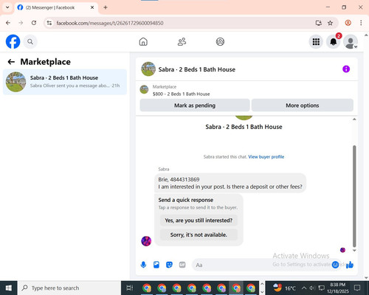
Task: Click the listing thumbnail in conversation header
Action: 144,89
